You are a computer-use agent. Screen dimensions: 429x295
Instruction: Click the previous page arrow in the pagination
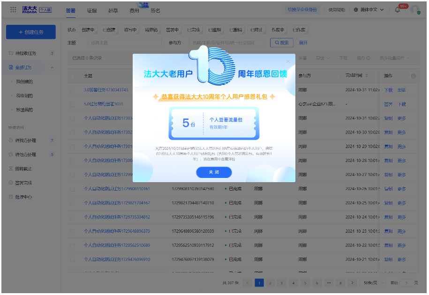pos(248,283)
